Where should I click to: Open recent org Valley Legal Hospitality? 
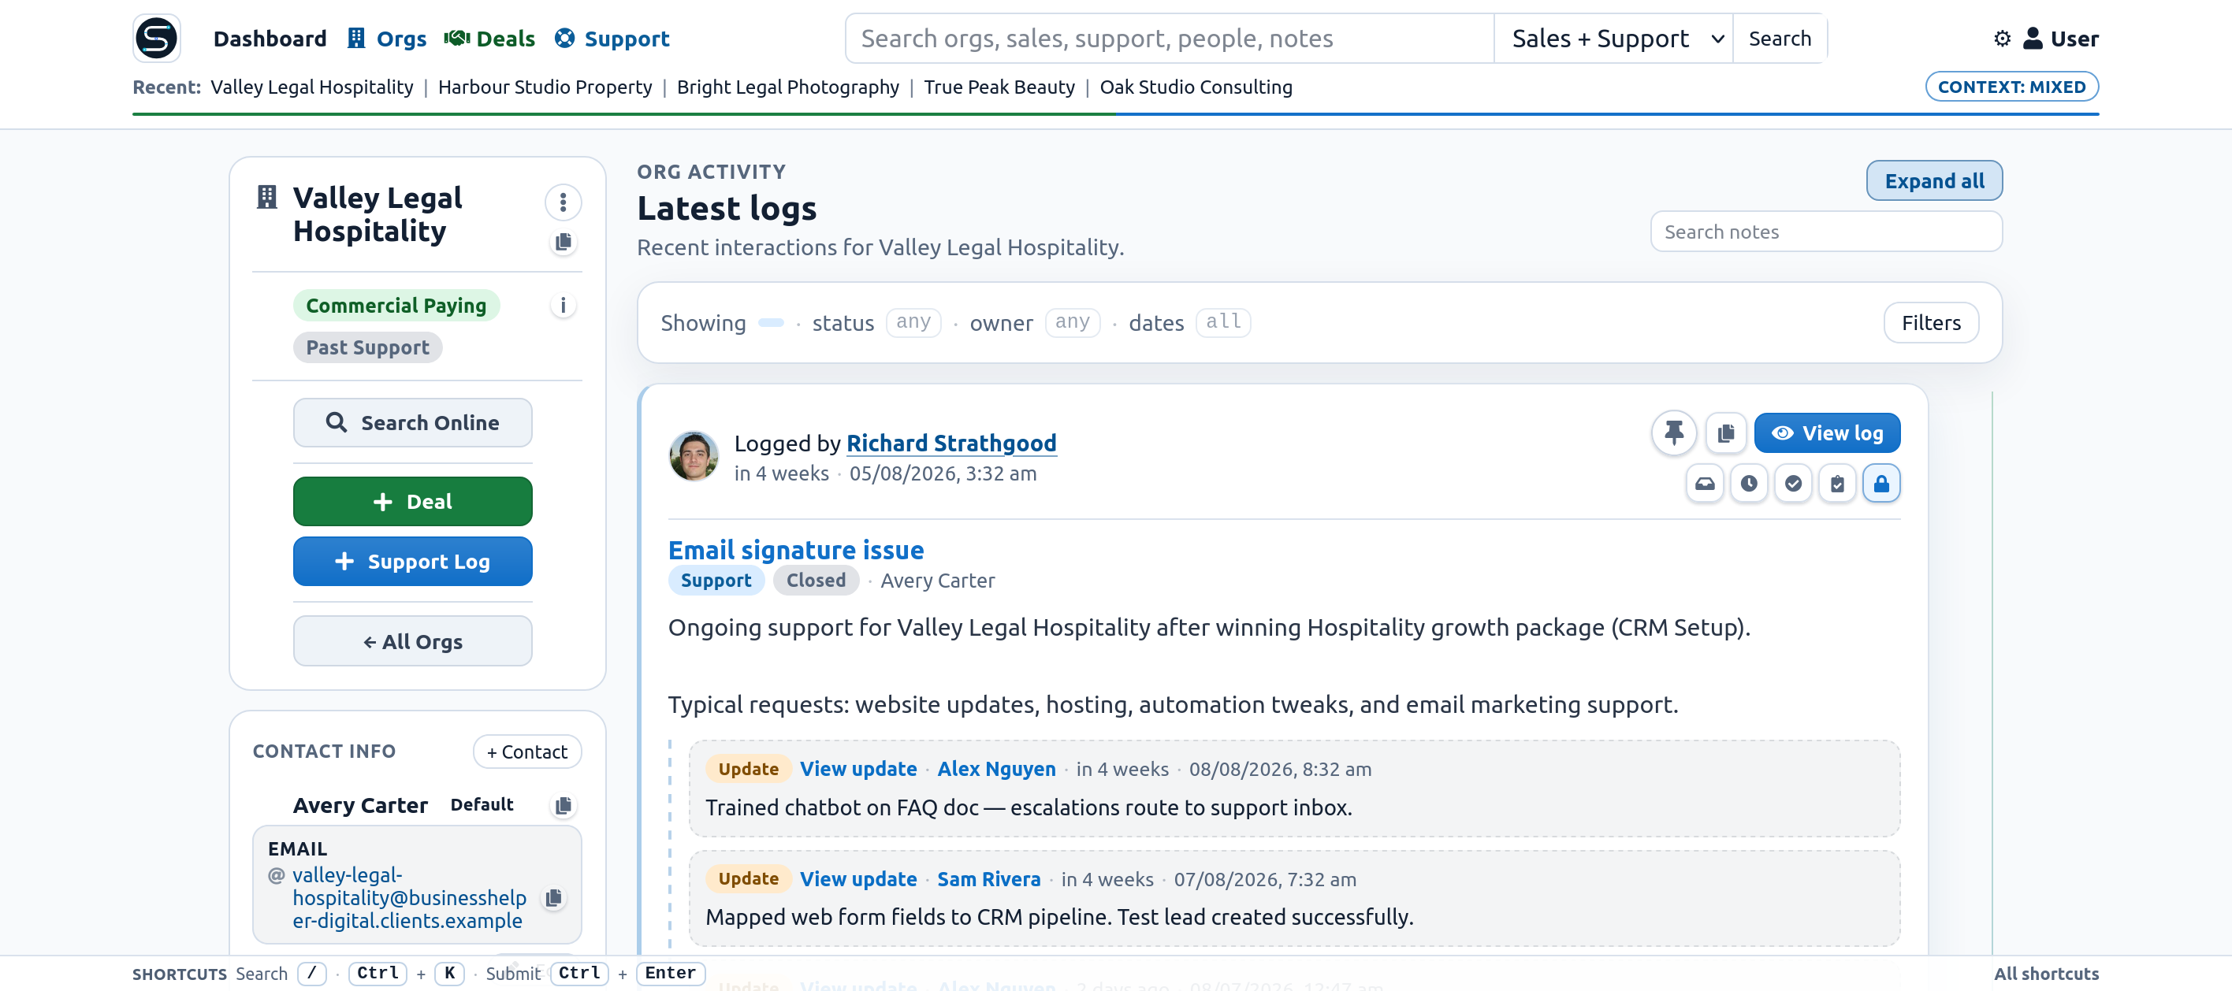coord(312,87)
